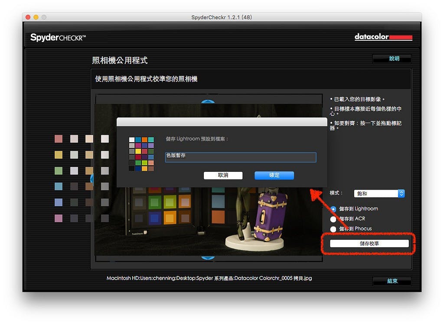Click the peach swatch in the top row
Screen dimensions: 444x324
89,139
